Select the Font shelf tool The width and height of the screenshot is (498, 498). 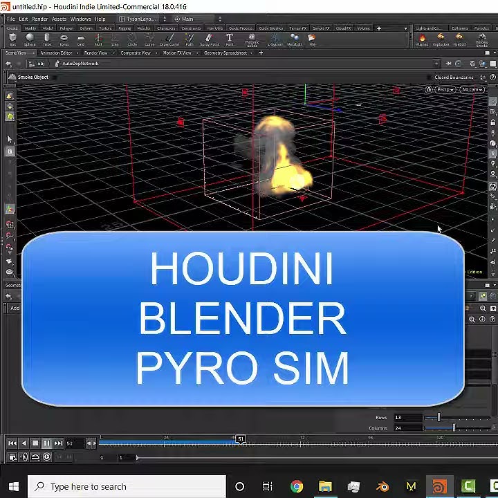tap(230, 39)
